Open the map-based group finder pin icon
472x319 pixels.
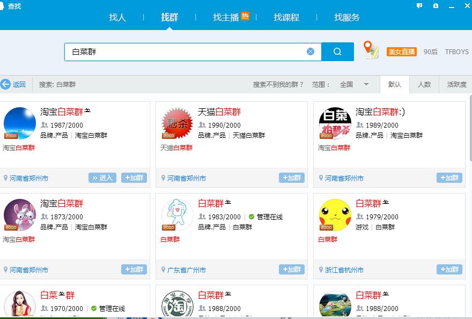point(371,51)
